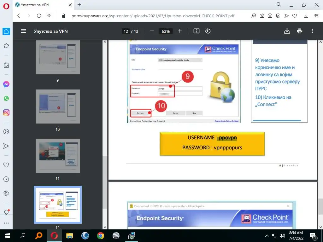Click the 63% zoom level field
The height and width of the screenshot is (242, 323).
point(166,31)
